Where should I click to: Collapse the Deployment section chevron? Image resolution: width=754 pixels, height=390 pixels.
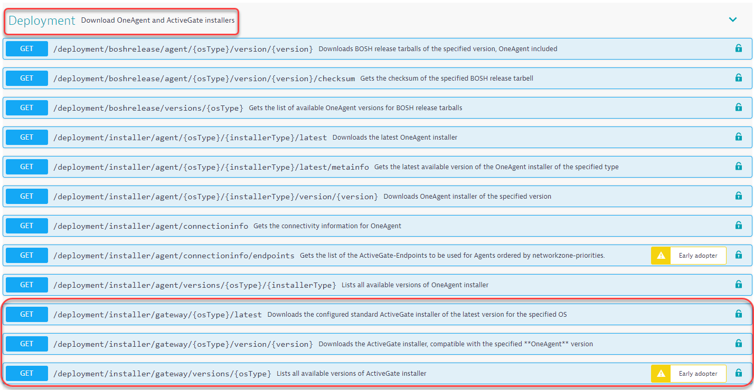pyautogui.click(x=732, y=20)
